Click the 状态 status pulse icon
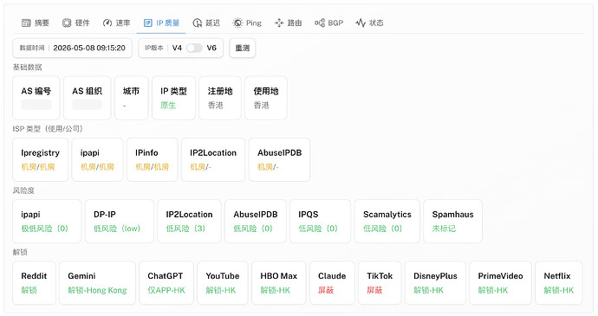The image size is (598, 316). pos(361,23)
